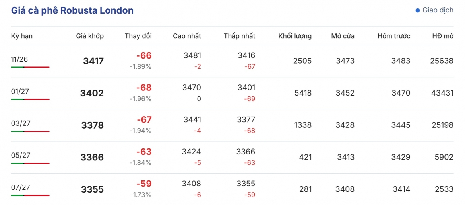The width and height of the screenshot is (465, 205).
Task: Click volume value 2505
Action: (302, 61)
